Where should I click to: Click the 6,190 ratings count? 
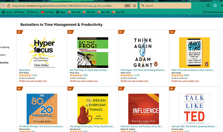[x=85, y=75]
